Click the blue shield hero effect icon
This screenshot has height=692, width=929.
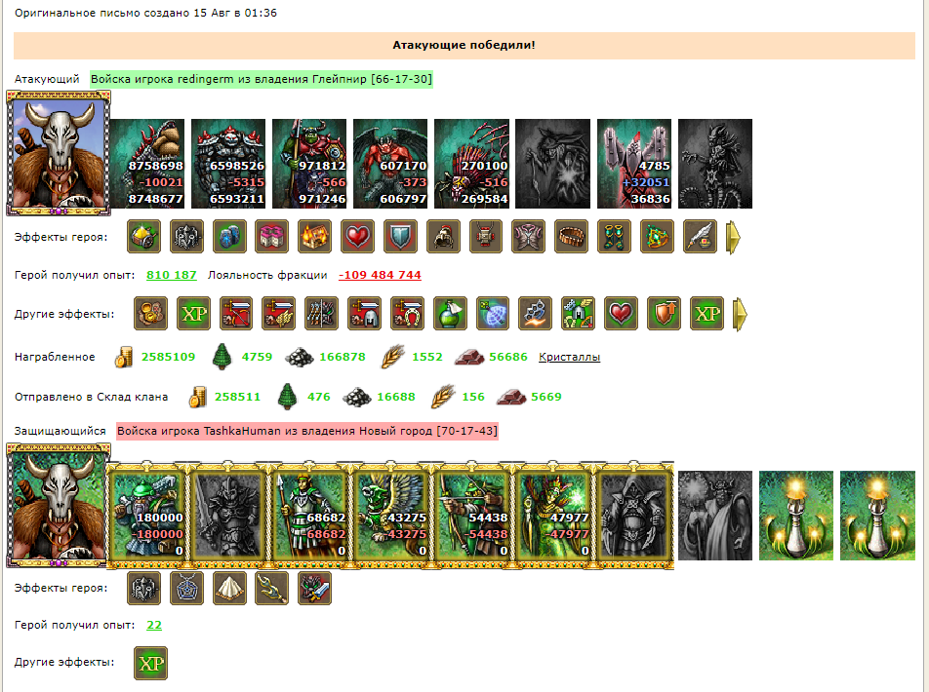coord(400,237)
